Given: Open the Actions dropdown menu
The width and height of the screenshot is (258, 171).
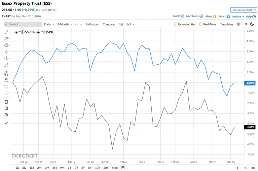Looking at the screenshot, I should click(x=238, y=16).
